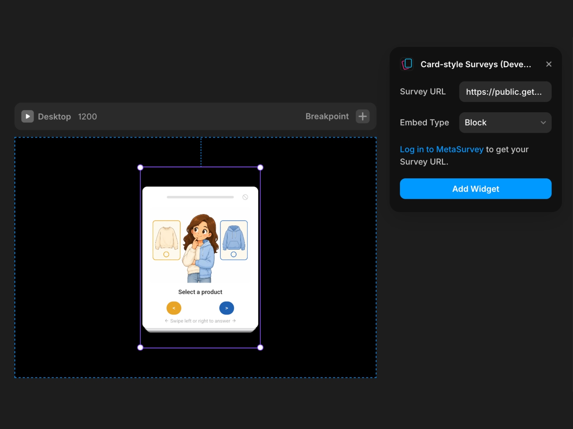The height and width of the screenshot is (429, 573).
Task: Click the Embed Type label
Action: click(x=424, y=123)
